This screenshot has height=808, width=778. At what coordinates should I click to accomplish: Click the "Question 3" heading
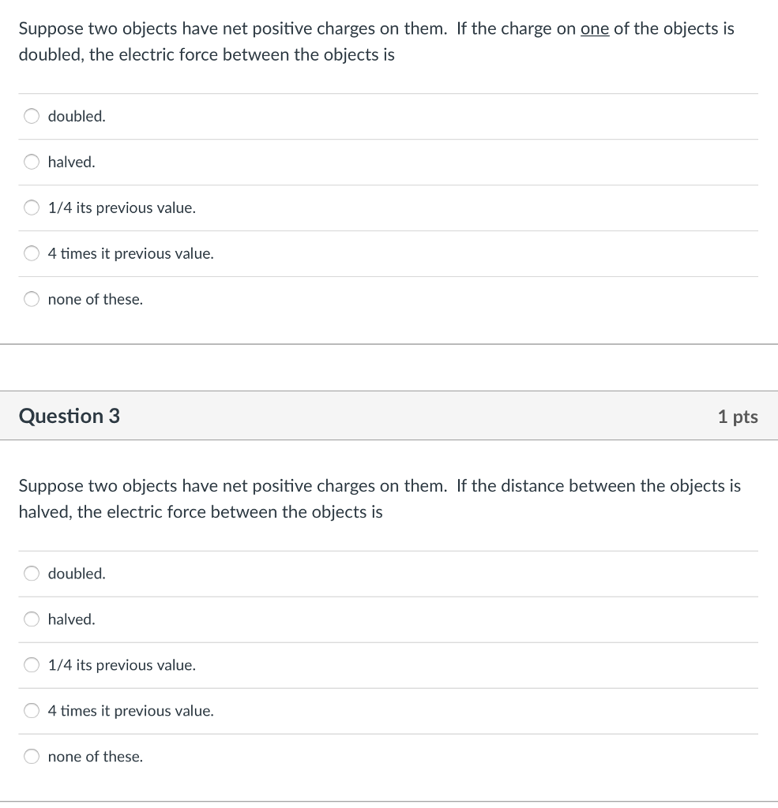[x=70, y=416]
